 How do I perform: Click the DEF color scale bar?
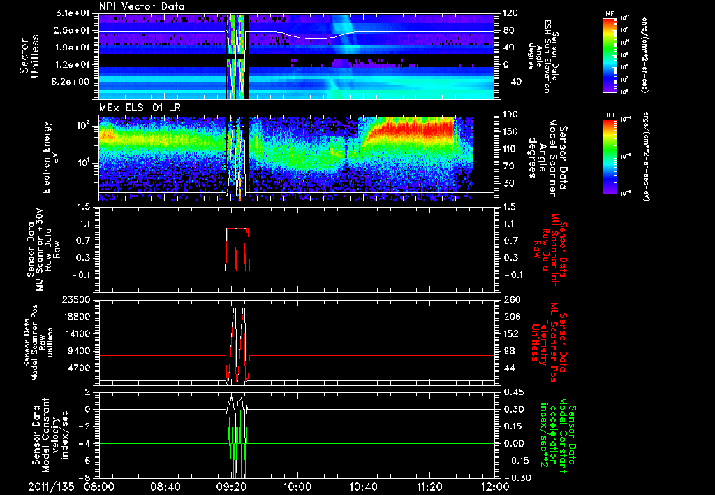click(x=610, y=157)
